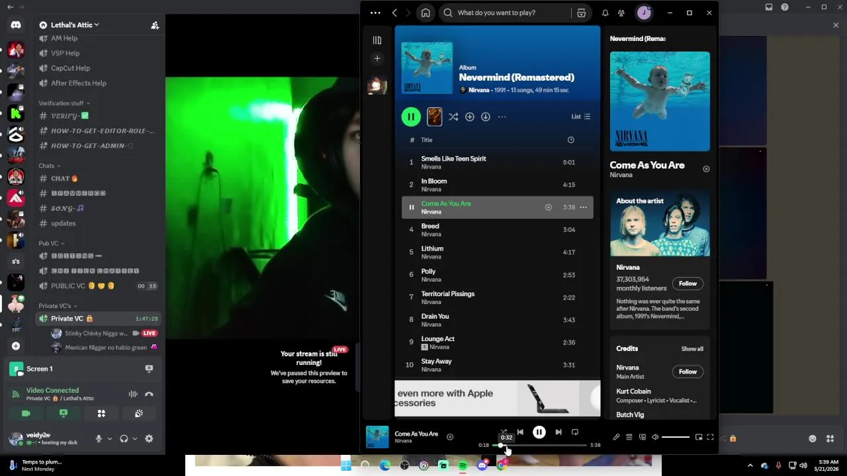Click the Spotify Home icon
847x476 pixels.
tap(425, 13)
